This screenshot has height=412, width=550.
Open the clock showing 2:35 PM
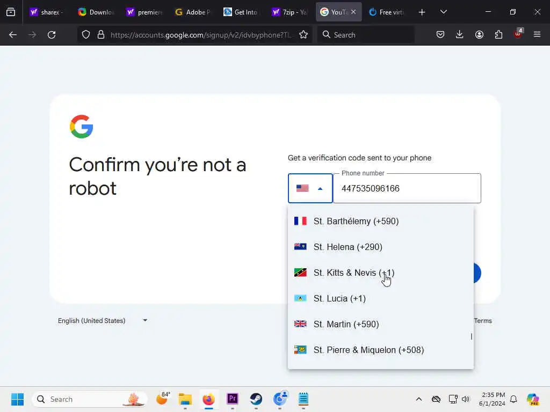pos(492,399)
